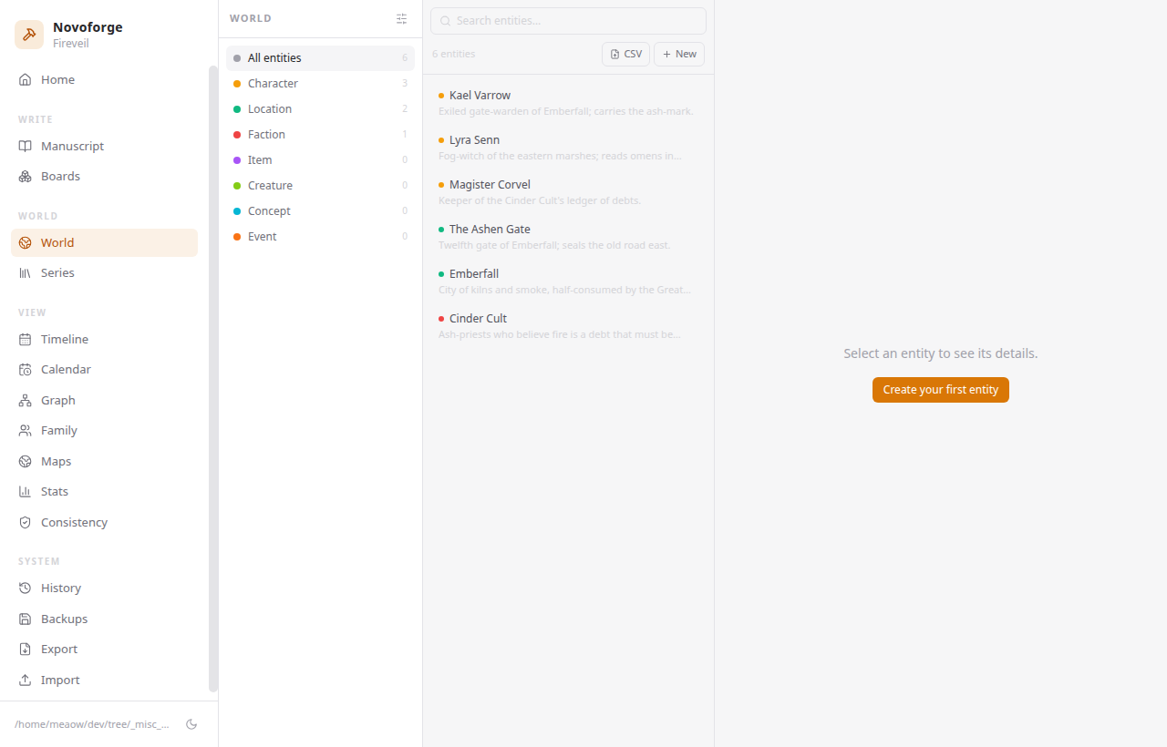Click the New entity button
The height and width of the screenshot is (747, 1167).
click(x=679, y=54)
